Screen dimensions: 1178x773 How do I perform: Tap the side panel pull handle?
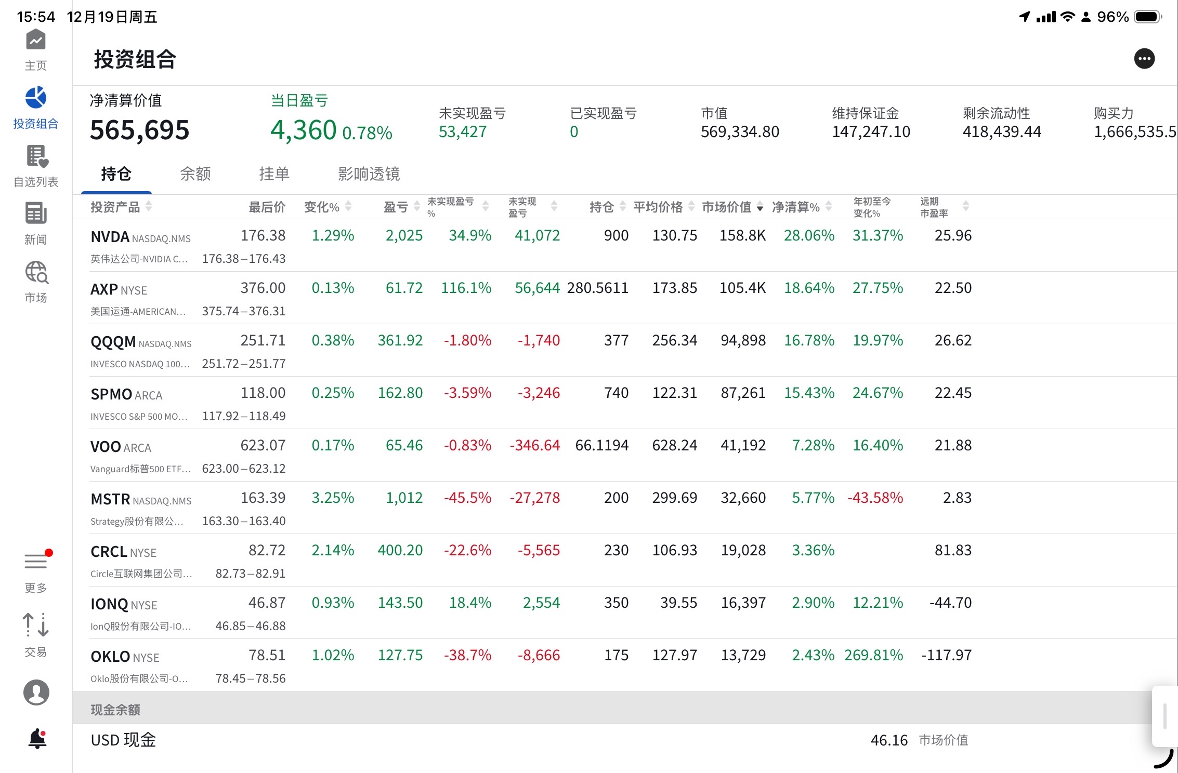point(1164,716)
